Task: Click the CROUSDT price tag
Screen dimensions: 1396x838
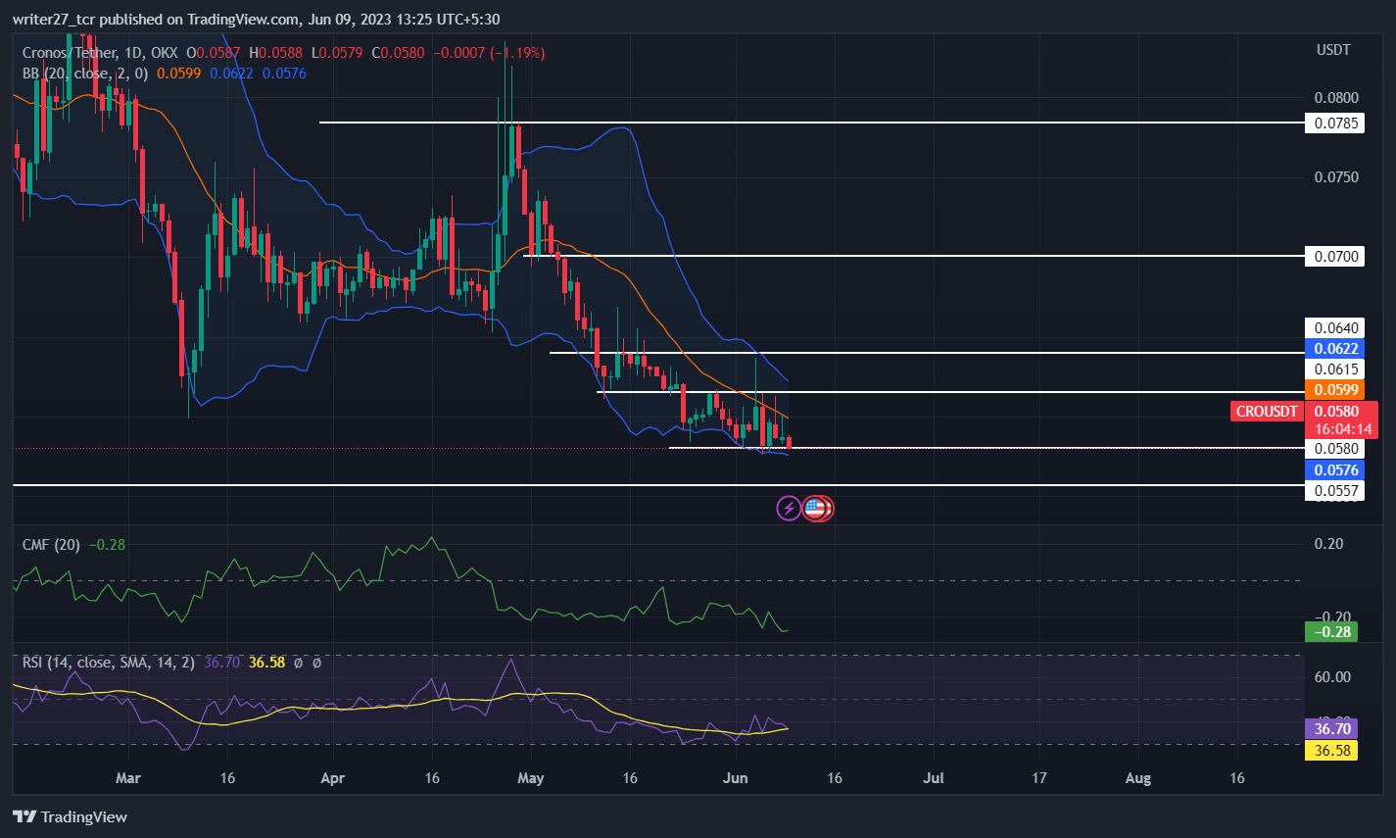Action: point(1267,412)
